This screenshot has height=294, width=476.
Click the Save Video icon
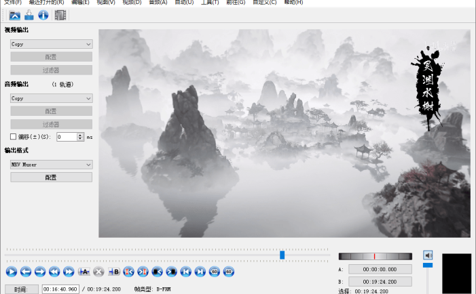pyautogui.click(x=29, y=15)
